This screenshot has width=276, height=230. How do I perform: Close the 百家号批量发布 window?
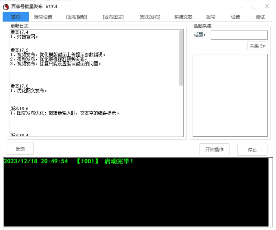(x=267, y=6)
